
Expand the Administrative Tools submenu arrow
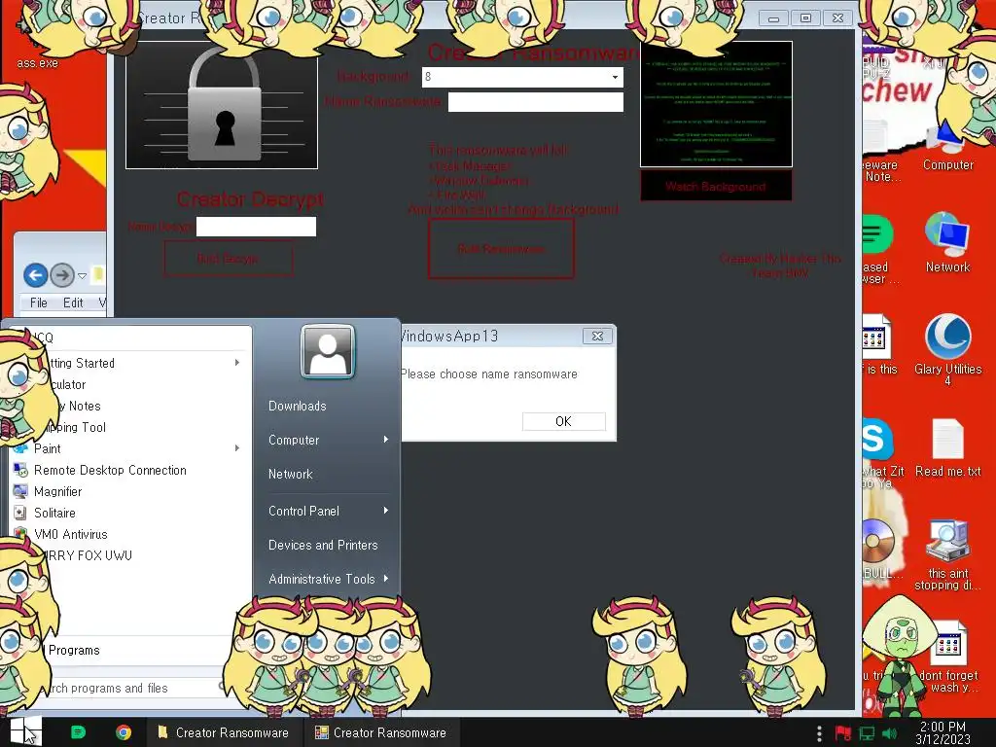coord(385,579)
